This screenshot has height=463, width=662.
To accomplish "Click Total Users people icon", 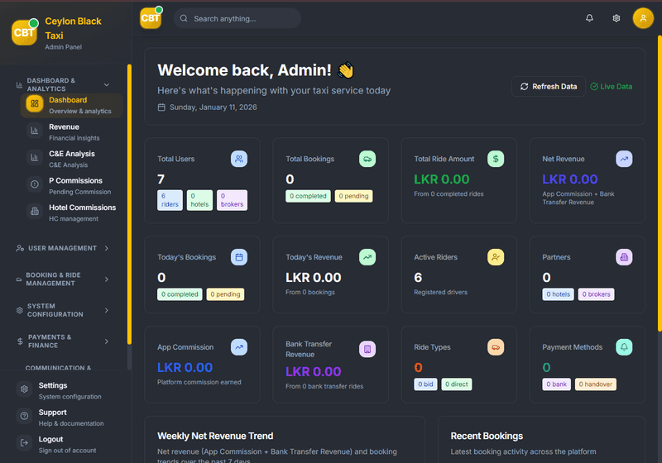I will (239, 159).
